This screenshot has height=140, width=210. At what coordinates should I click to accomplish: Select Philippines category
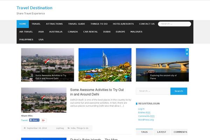(x=26, y=40)
